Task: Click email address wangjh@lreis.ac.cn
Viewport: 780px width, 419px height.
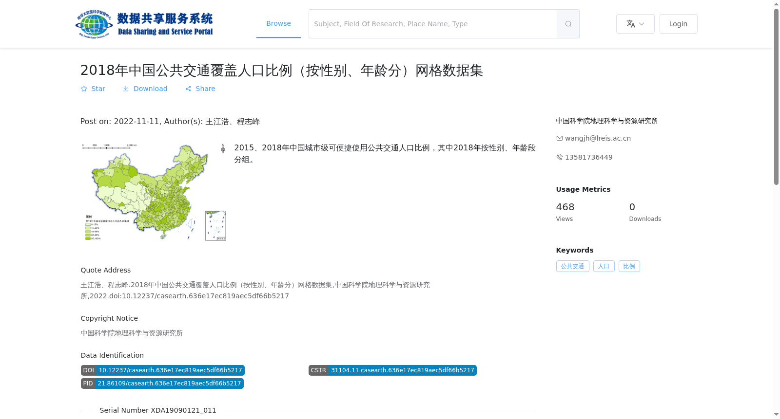Action: tap(598, 138)
